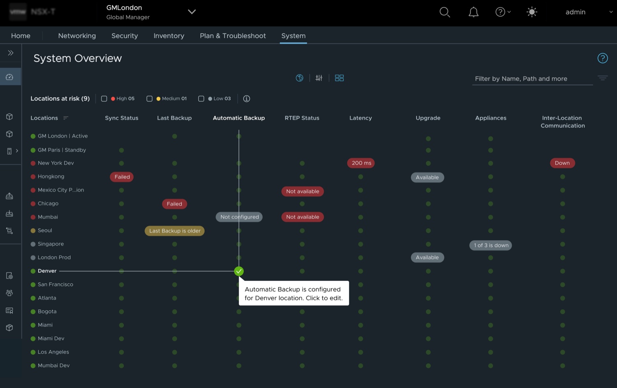The height and width of the screenshot is (388, 617).
Task: Select the Los Angeles location
Action: coord(53,352)
